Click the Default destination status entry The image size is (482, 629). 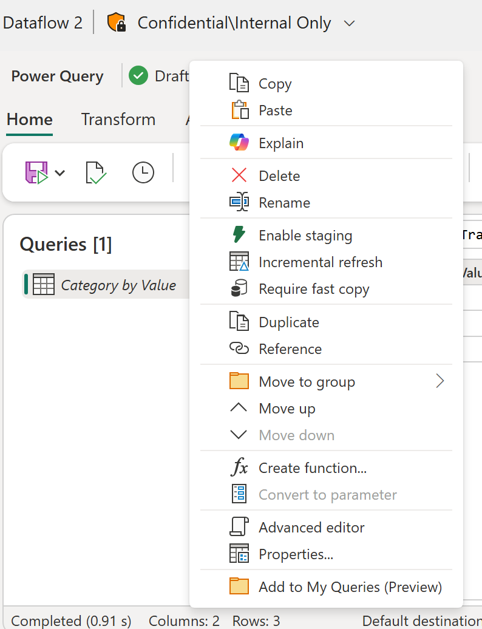click(422, 621)
